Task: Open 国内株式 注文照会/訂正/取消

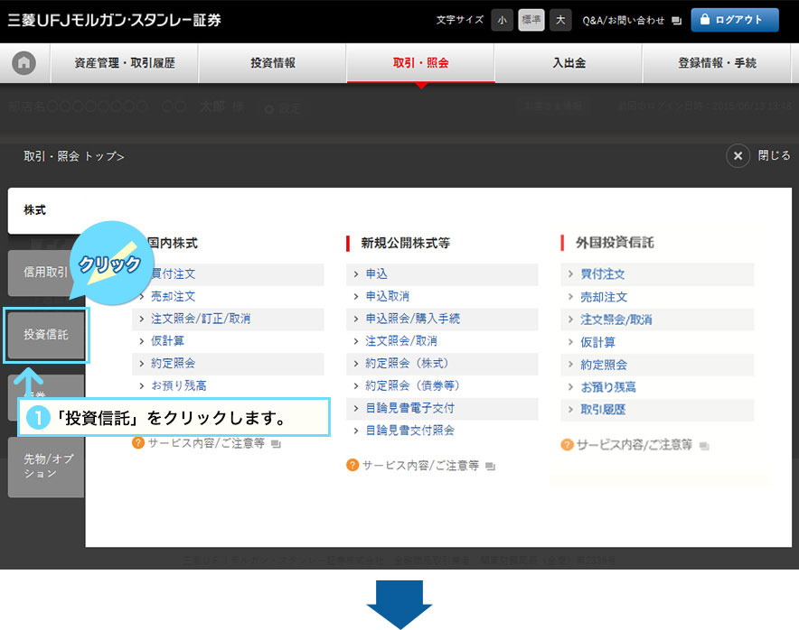Action: (x=201, y=319)
